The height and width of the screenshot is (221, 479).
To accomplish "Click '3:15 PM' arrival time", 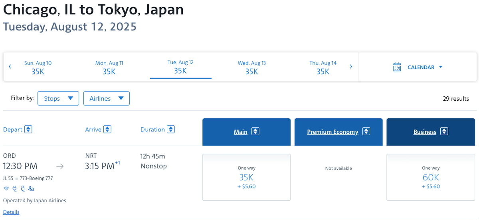I will 100,166.
